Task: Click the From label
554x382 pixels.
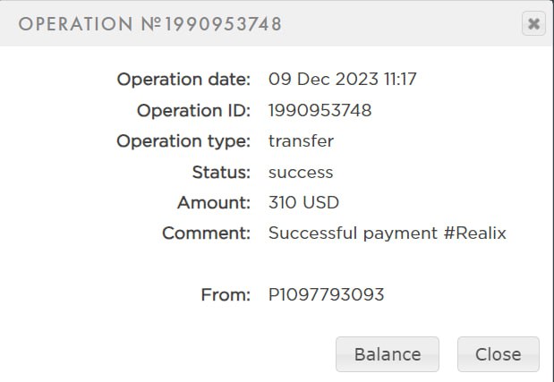Action: 226,293
